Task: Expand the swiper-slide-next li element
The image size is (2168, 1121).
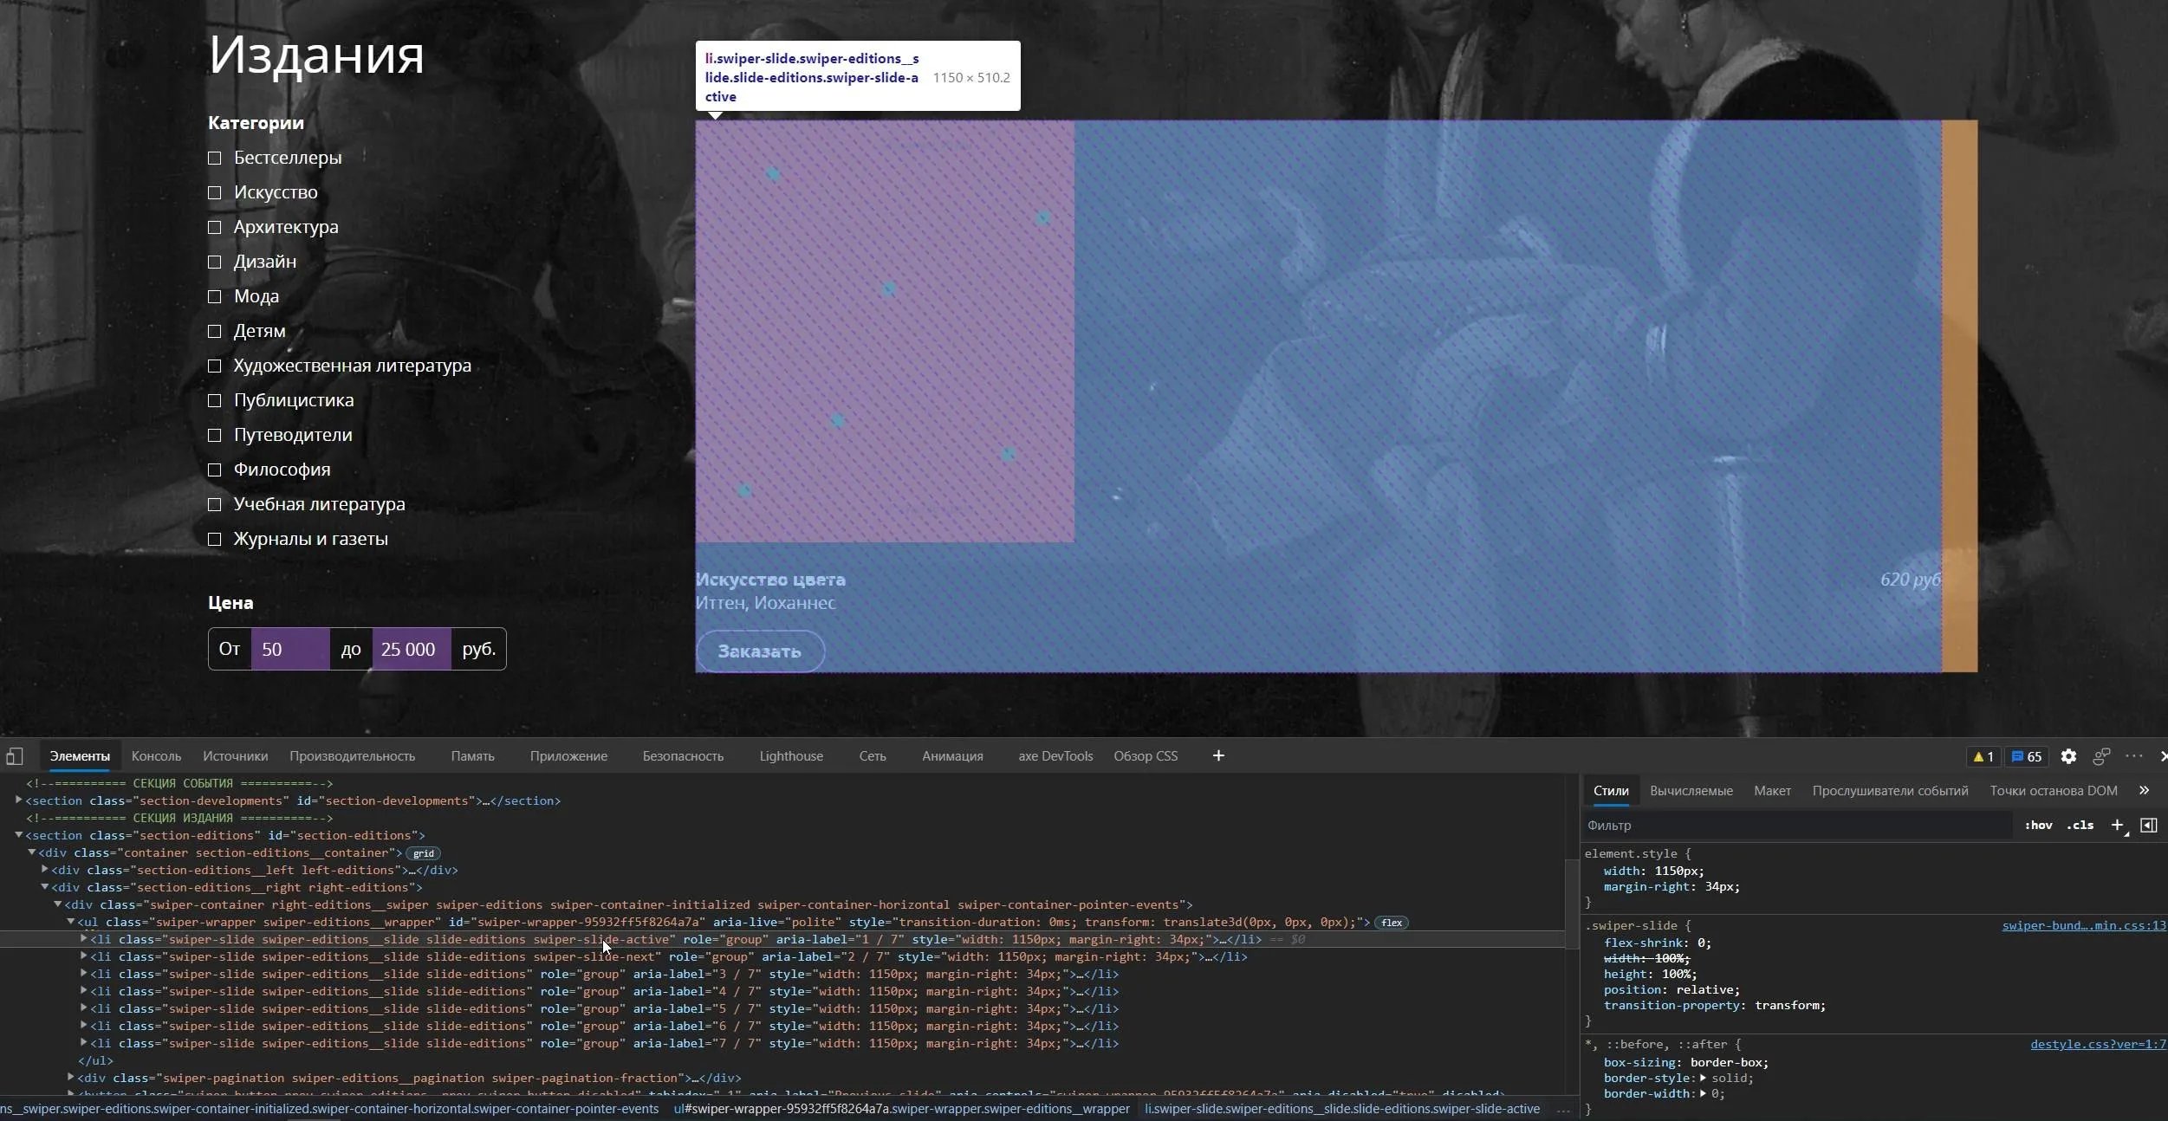Action: 83,956
